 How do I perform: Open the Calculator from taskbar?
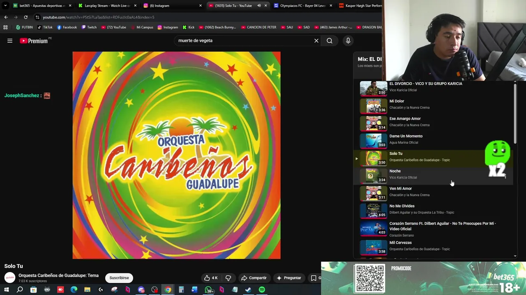[181, 290]
